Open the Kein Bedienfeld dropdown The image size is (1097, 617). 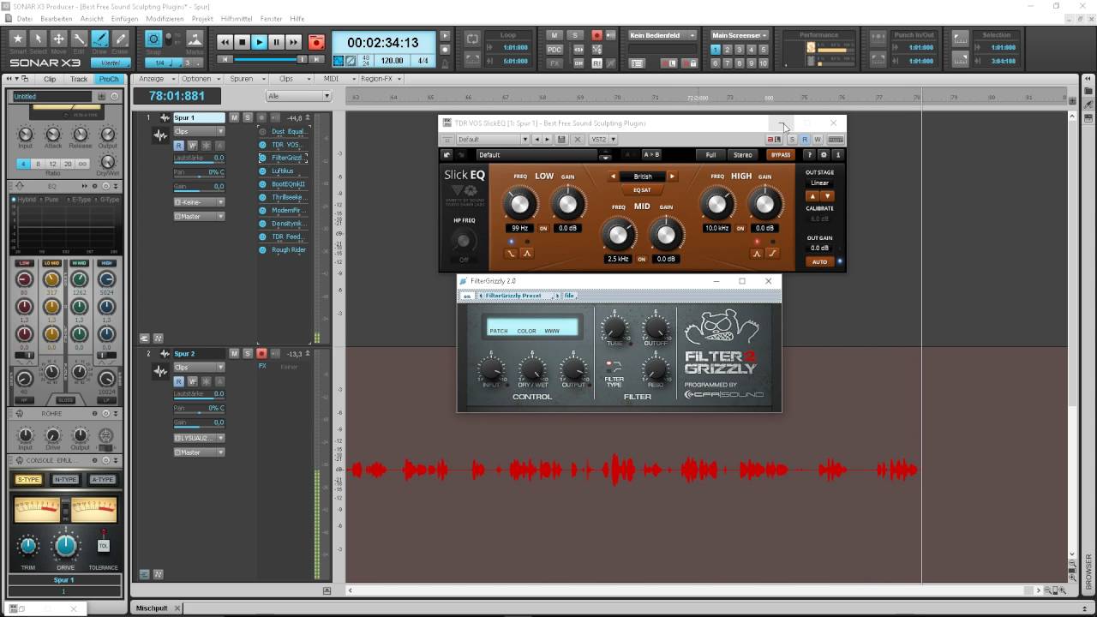[662, 35]
